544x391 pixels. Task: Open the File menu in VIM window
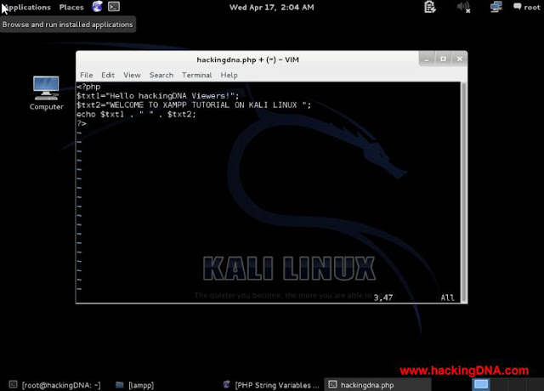[87, 75]
